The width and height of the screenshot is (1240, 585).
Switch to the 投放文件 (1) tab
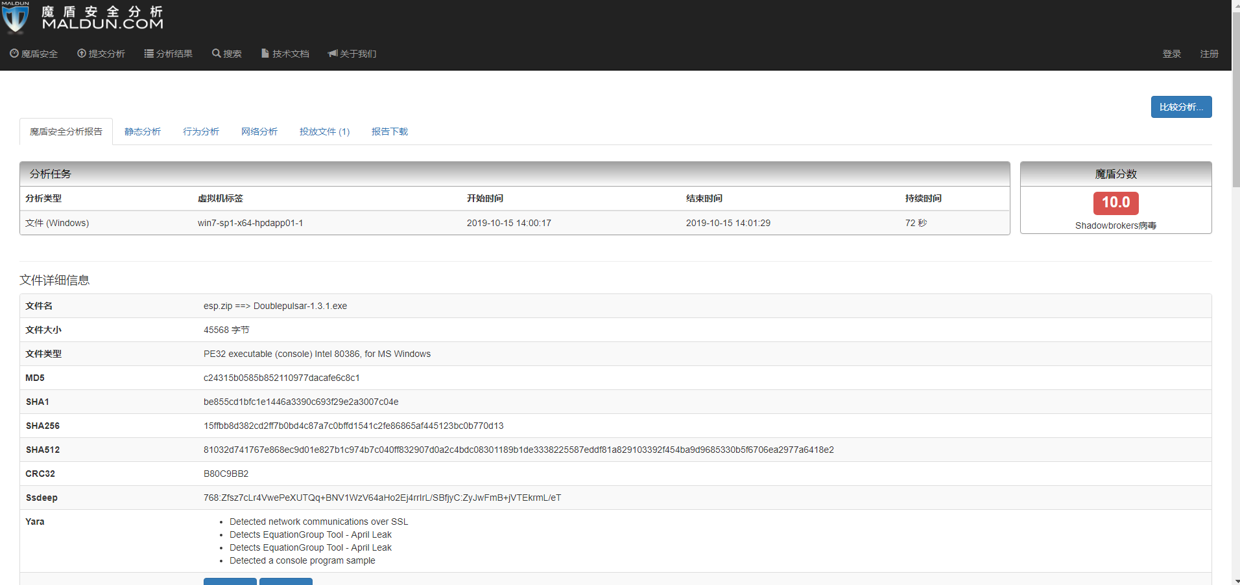[324, 132]
